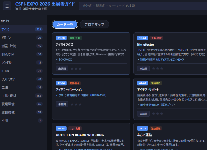Filter by BIM/CIM category

[x=23, y=54]
